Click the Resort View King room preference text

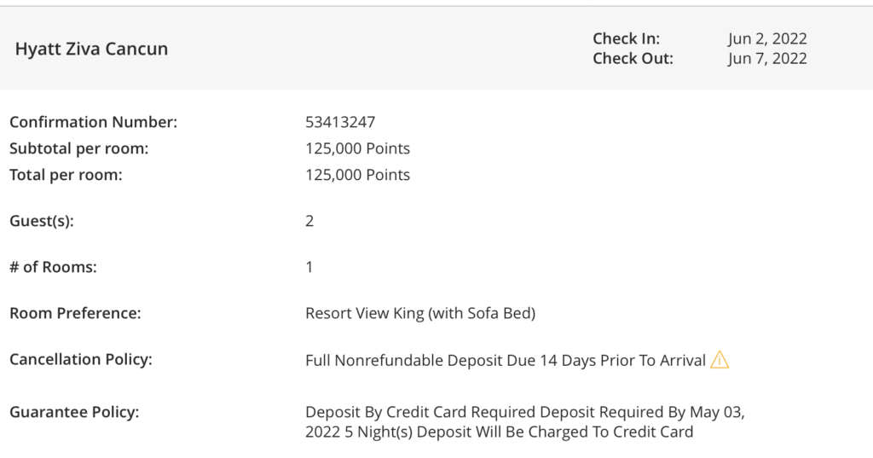pos(420,313)
